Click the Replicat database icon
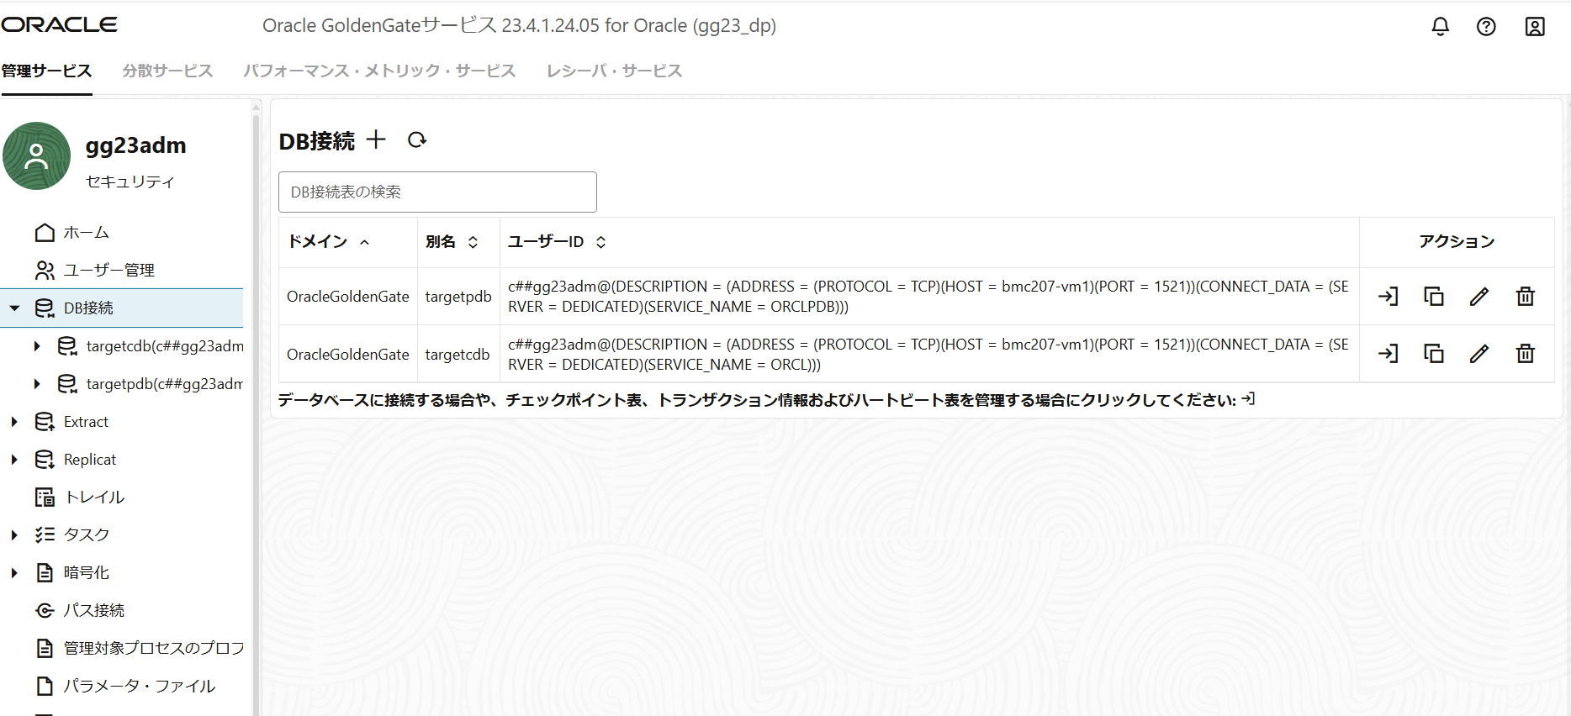Viewport: 1571px width, 716px height. [x=45, y=460]
